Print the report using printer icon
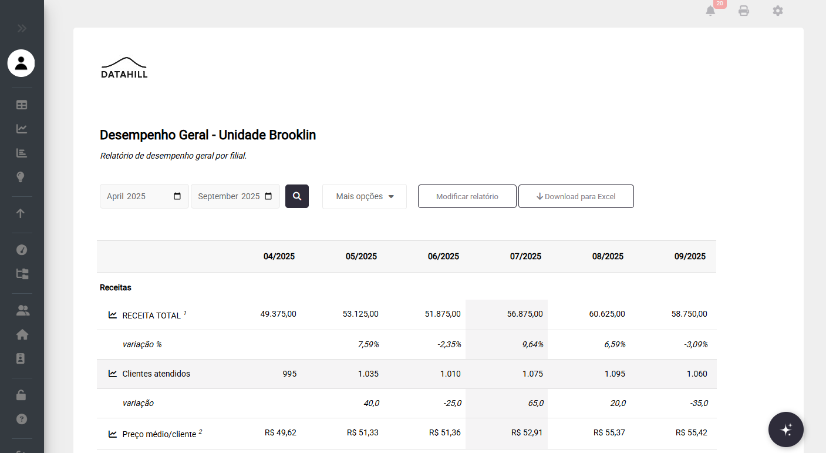 744,11
